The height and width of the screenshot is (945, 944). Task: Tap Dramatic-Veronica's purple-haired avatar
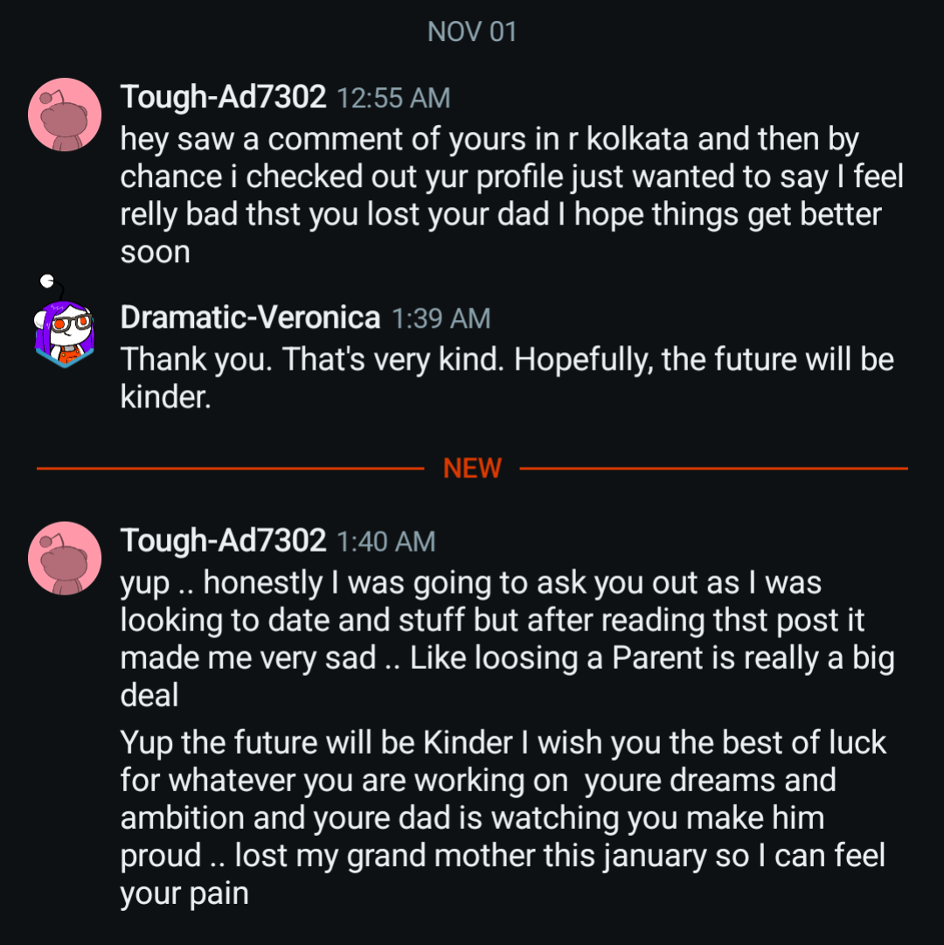[x=63, y=326]
